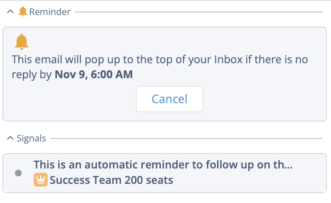Click the gray status dot on the signal
This screenshot has height=203, width=331.
(x=18, y=173)
